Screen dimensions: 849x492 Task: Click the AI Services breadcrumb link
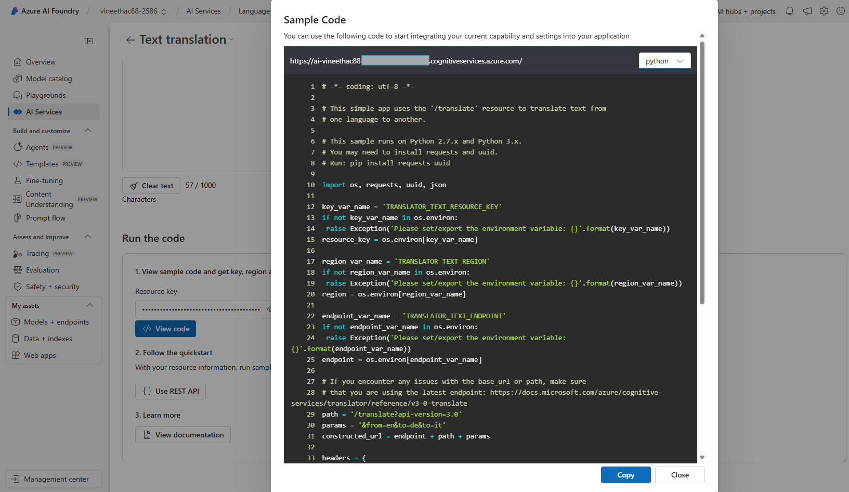(x=203, y=11)
